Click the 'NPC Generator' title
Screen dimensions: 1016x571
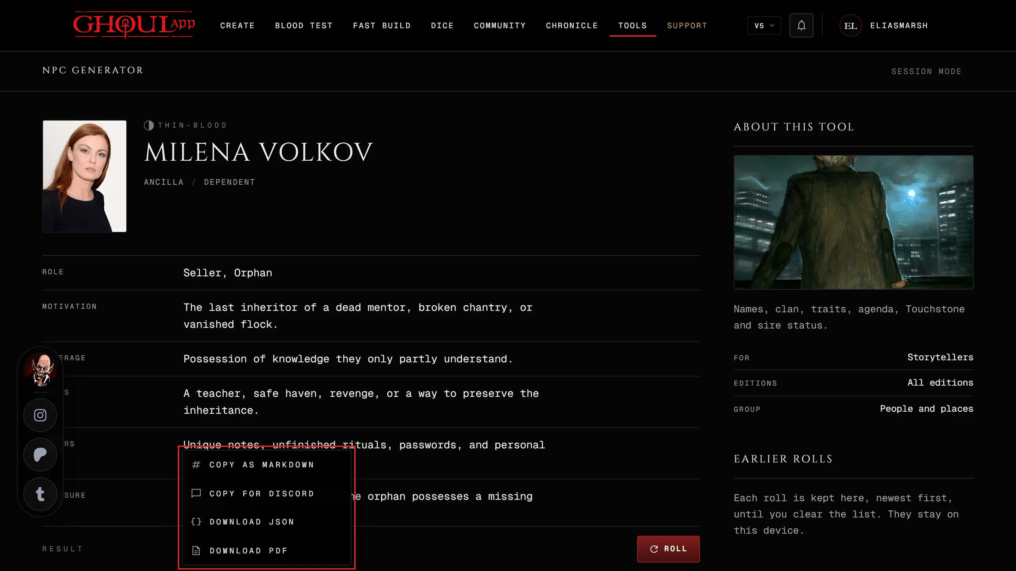(93, 70)
